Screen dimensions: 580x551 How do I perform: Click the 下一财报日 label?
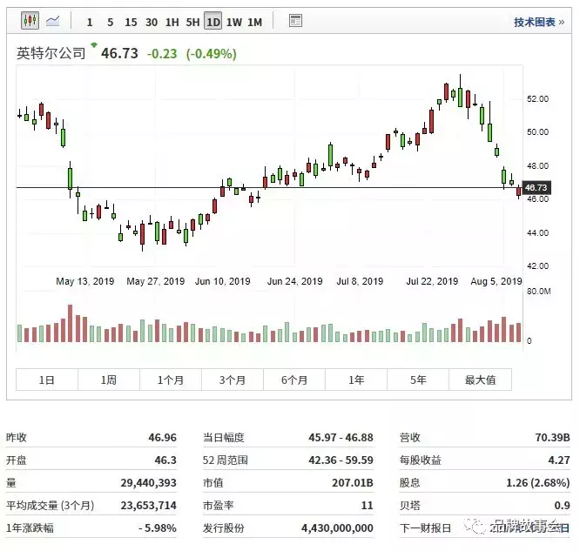[425, 527]
